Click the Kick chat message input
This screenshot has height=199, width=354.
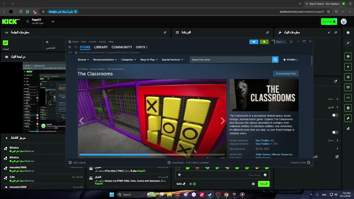pos(222,175)
